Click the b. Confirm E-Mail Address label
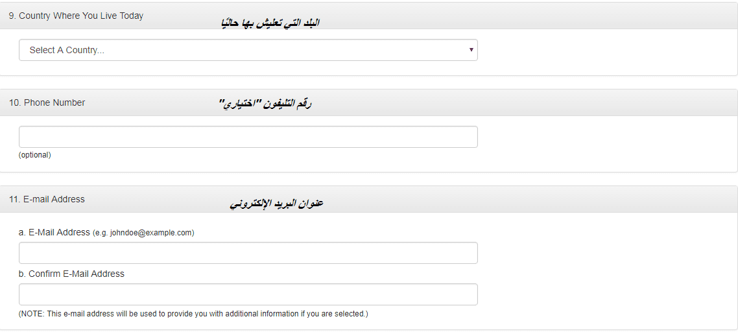Screen dimensions: 738x332 71,274
